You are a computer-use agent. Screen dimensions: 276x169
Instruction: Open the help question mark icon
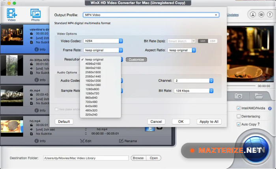pyautogui.click(x=270, y=15)
